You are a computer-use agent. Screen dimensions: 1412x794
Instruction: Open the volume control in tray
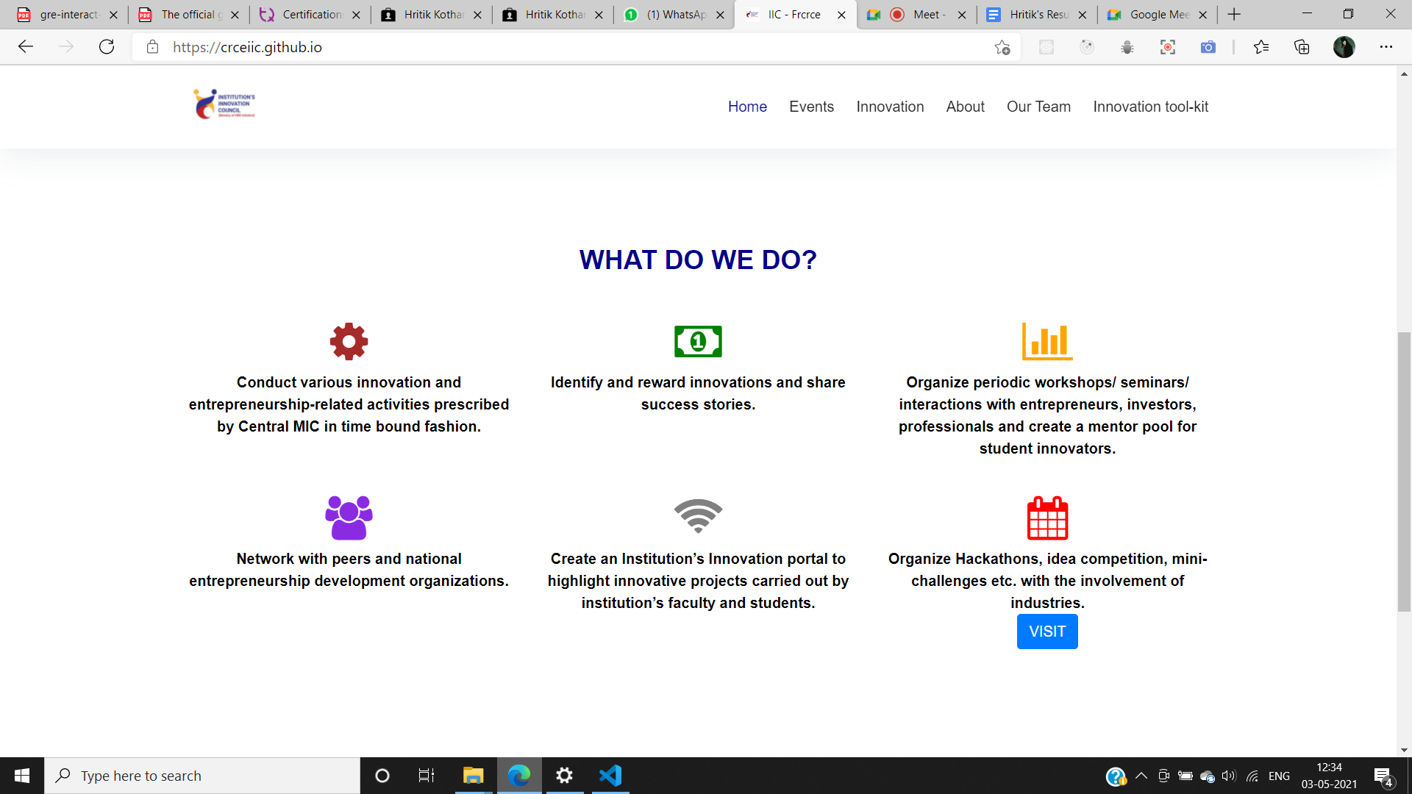tap(1229, 776)
